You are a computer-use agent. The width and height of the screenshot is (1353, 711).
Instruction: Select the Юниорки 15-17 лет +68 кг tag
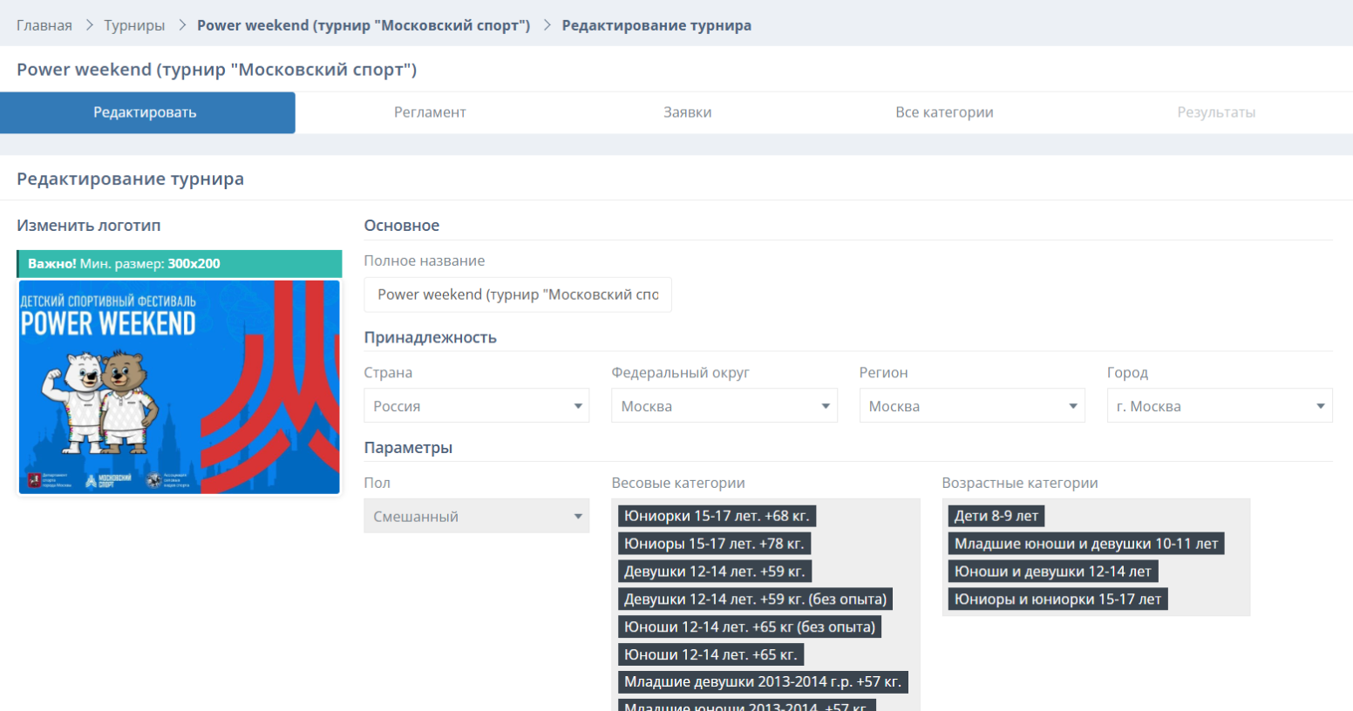click(717, 516)
